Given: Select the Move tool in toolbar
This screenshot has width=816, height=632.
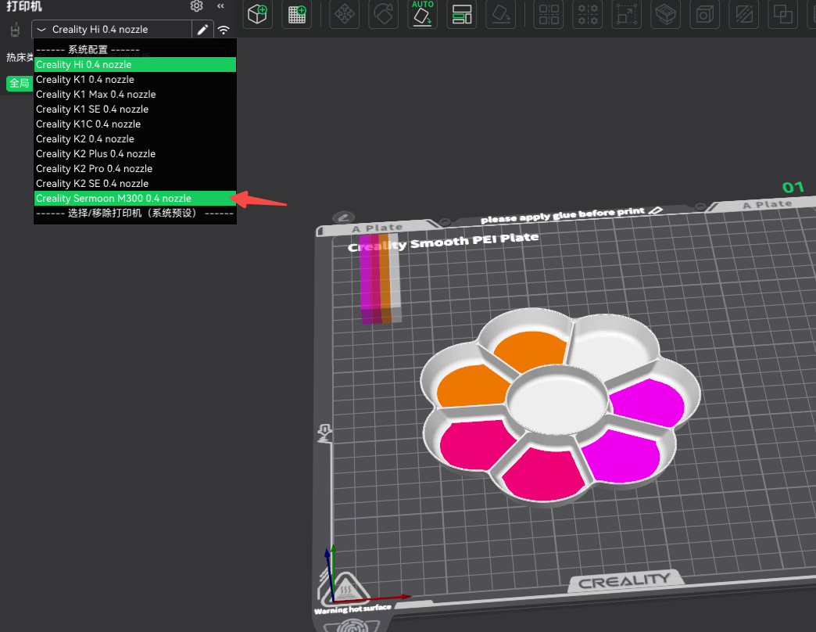Looking at the screenshot, I should coord(345,14).
